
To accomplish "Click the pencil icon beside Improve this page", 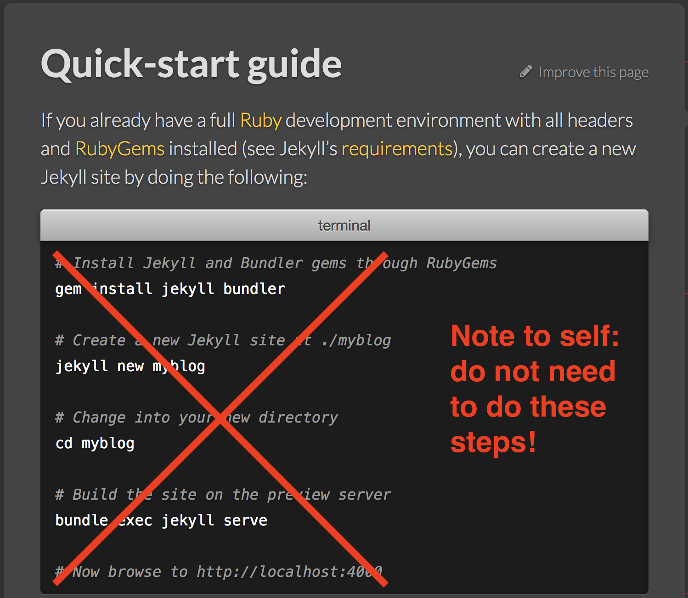I will click(526, 72).
